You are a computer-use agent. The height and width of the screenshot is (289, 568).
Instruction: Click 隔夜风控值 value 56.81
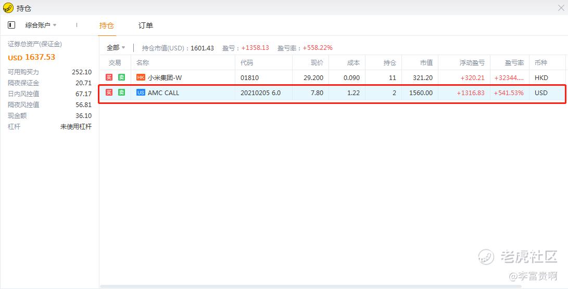84,104
